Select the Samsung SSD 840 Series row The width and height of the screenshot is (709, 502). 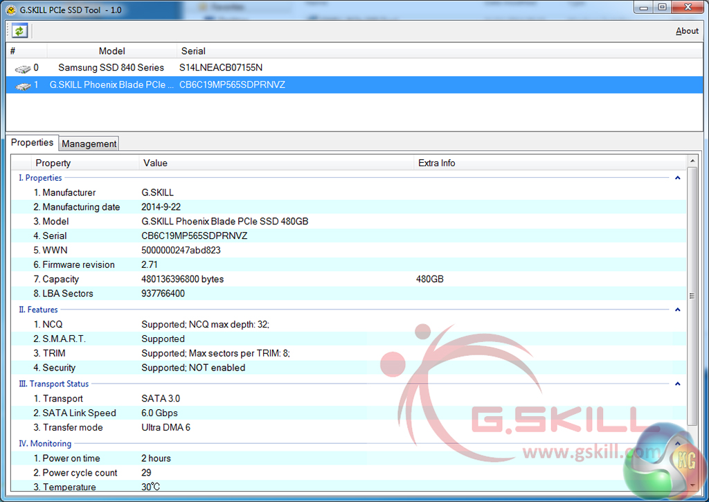pos(354,68)
